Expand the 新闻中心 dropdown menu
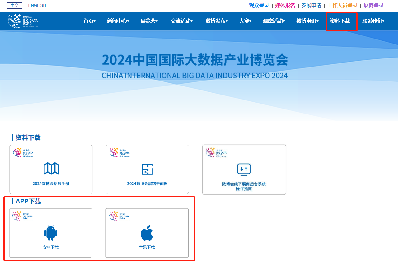The width and height of the screenshot is (398, 269). pos(118,21)
